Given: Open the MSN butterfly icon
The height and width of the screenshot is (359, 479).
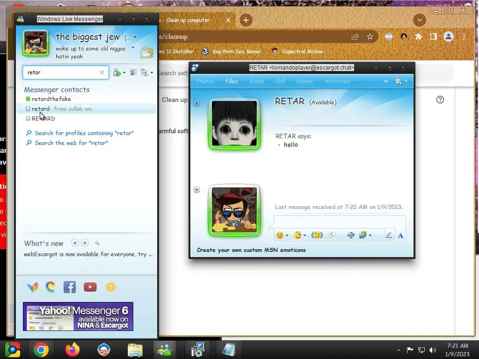Looking at the screenshot, I should point(32,287).
